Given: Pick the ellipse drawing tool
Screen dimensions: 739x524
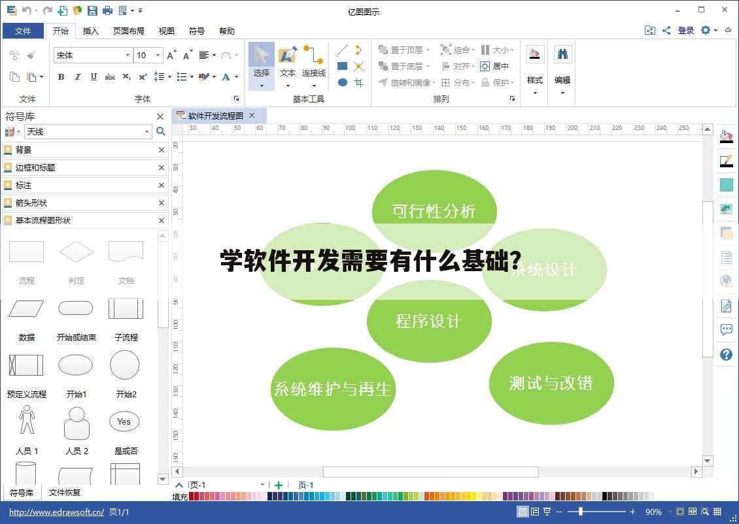Looking at the screenshot, I should tap(343, 82).
